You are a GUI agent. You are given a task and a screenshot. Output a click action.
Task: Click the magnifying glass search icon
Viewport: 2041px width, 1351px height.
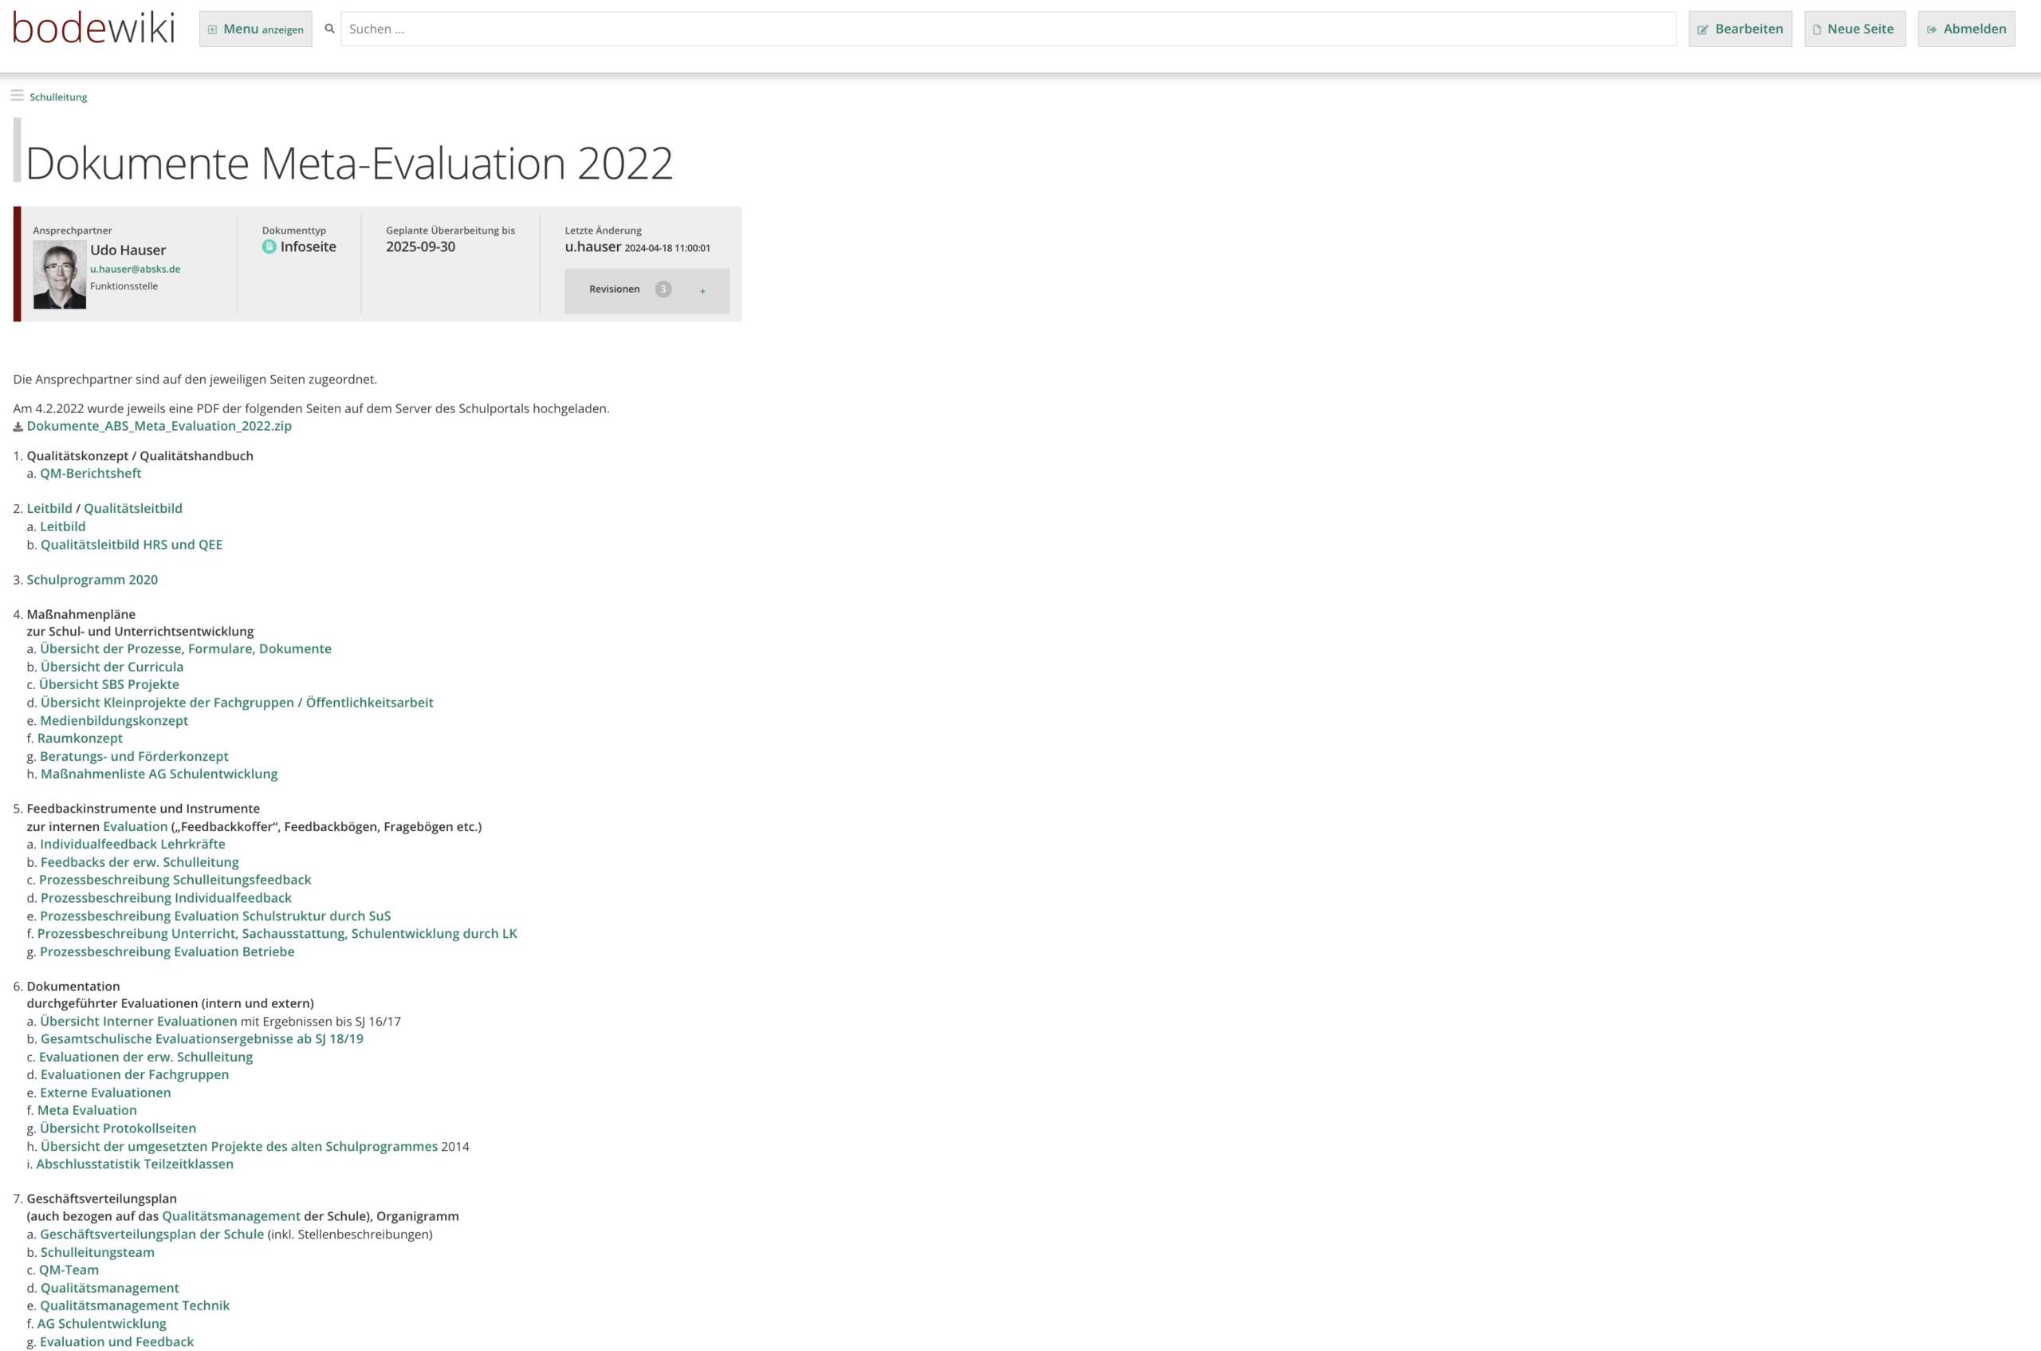pyautogui.click(x=329, y=29)
